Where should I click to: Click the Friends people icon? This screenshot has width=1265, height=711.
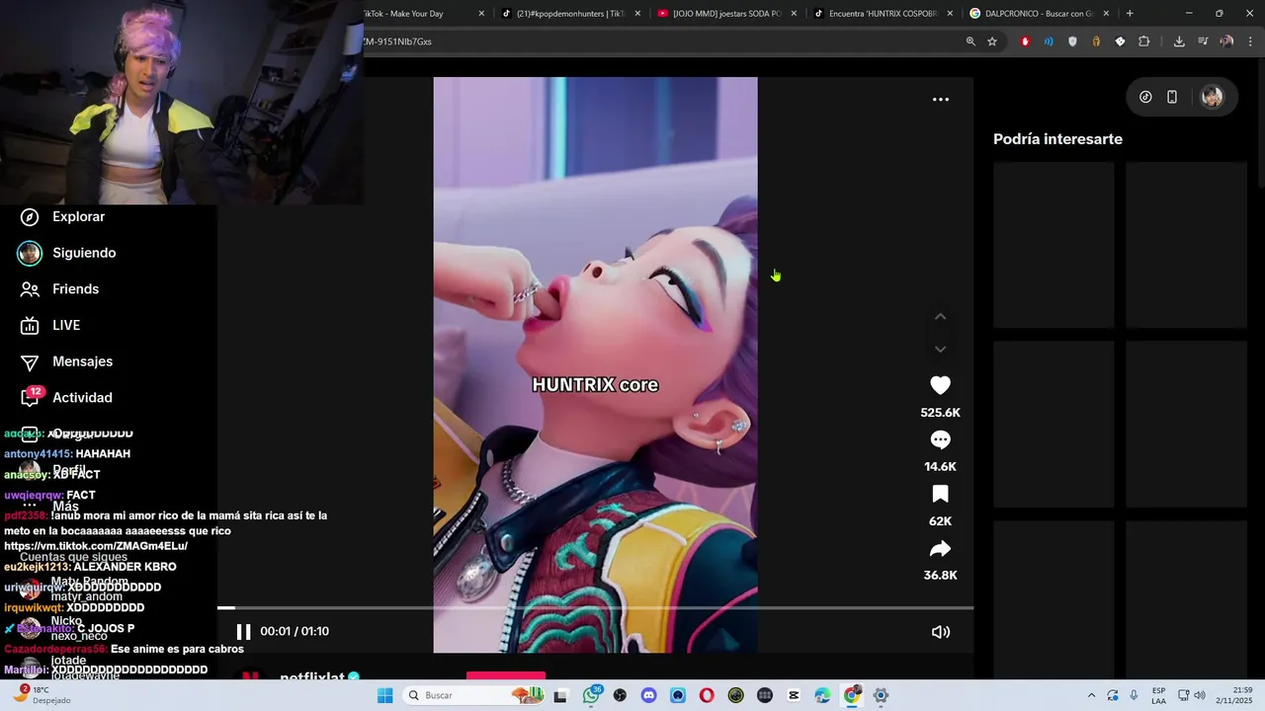30,289
